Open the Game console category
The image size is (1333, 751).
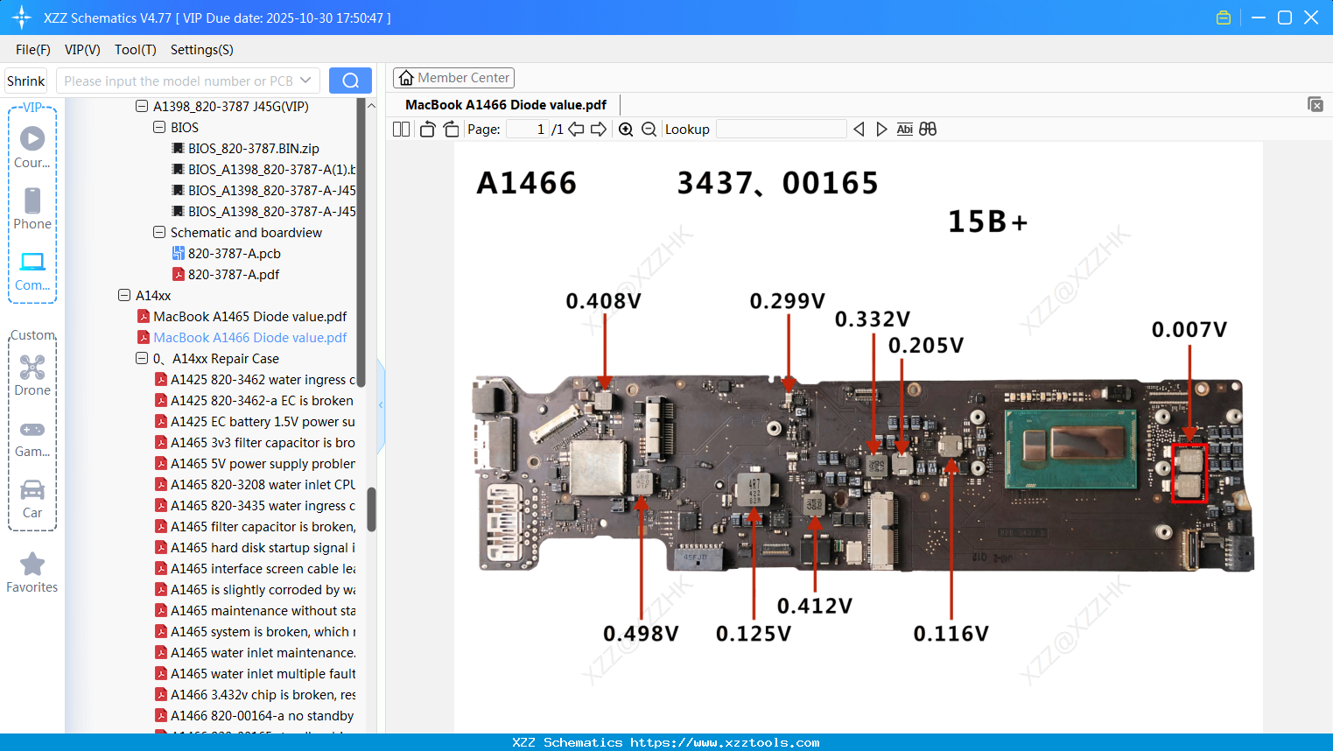(x=32, y=438)
